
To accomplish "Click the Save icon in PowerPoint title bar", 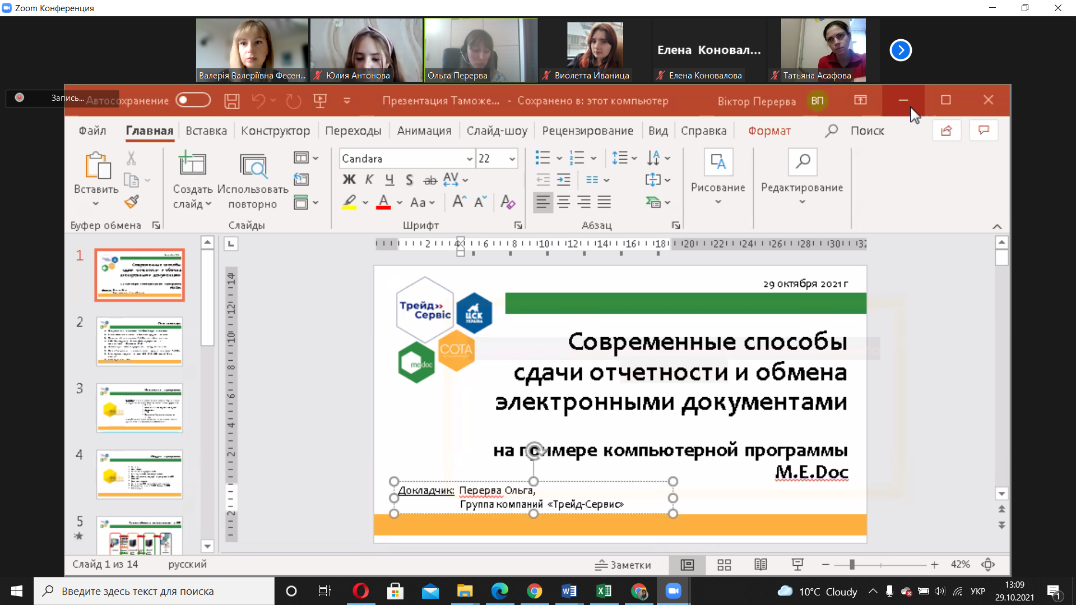I will point(231,101).
